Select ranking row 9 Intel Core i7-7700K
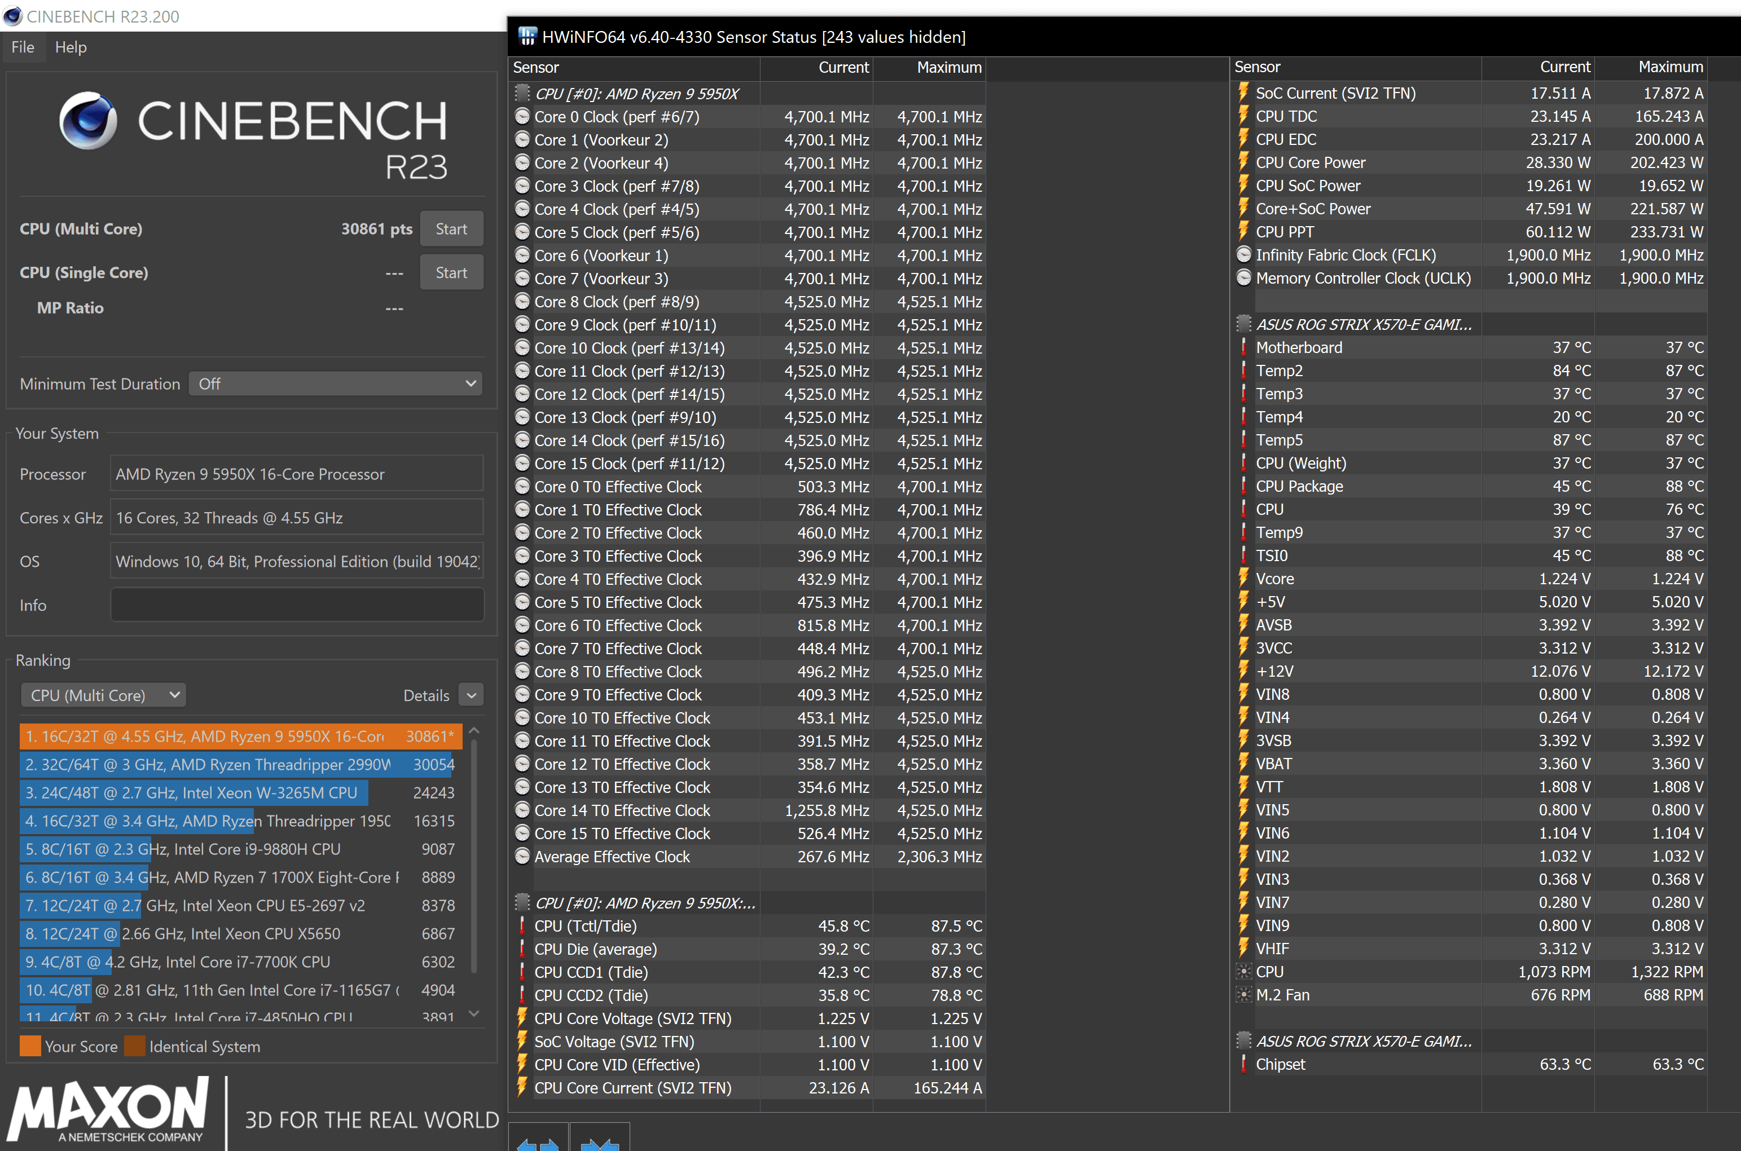The width and height of the screenshot is (1741, 1151). (x=241, y=962)
